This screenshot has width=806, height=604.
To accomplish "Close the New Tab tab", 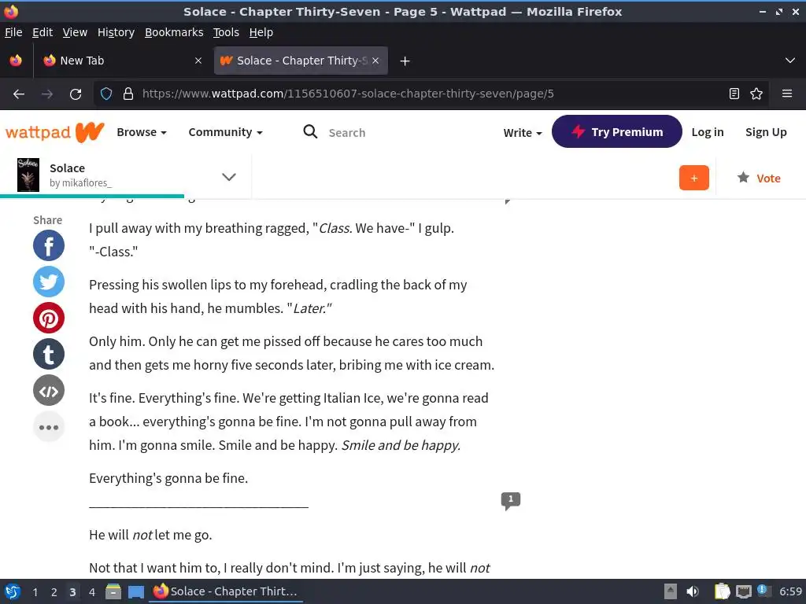I will 198,61.
